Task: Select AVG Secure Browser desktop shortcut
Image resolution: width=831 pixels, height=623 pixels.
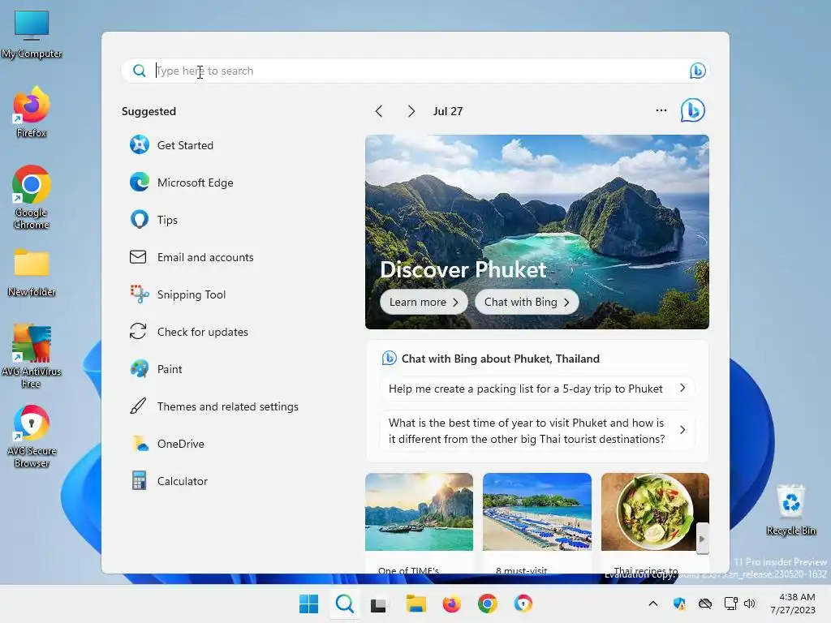Action: tap(32, 436)
